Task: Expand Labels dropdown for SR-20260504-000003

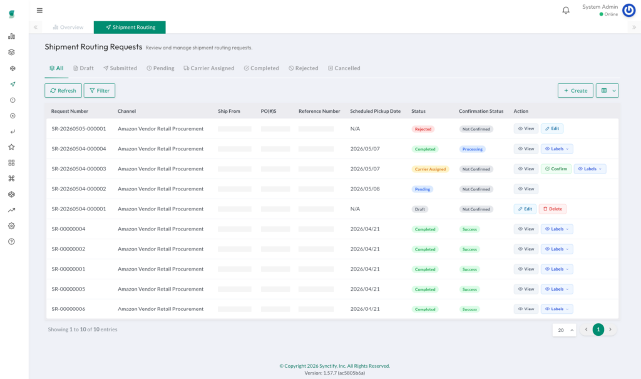Action: coord(590,169)
